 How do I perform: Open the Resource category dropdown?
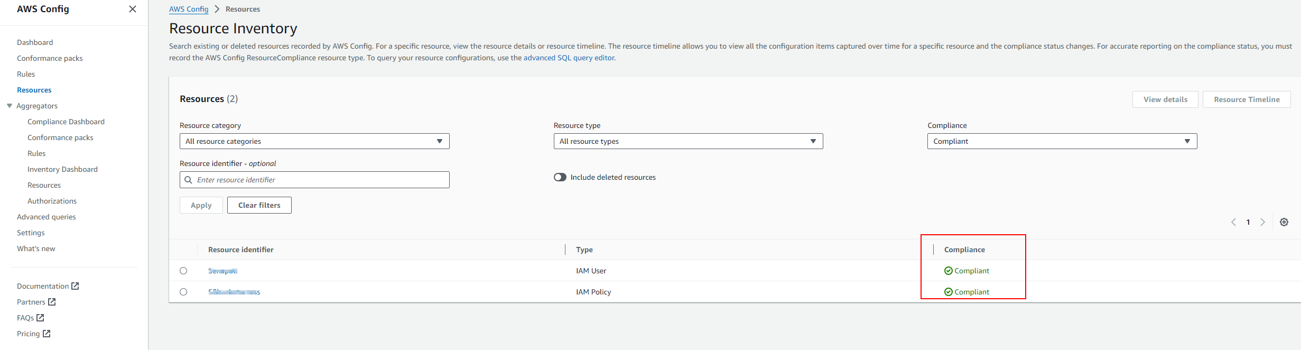coord(314,141)
